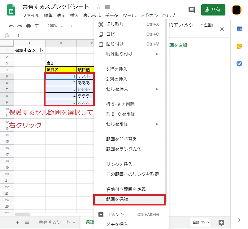Screen dimensions: 248x229
Task: Select row 1 header
Action: coord(7,50)
